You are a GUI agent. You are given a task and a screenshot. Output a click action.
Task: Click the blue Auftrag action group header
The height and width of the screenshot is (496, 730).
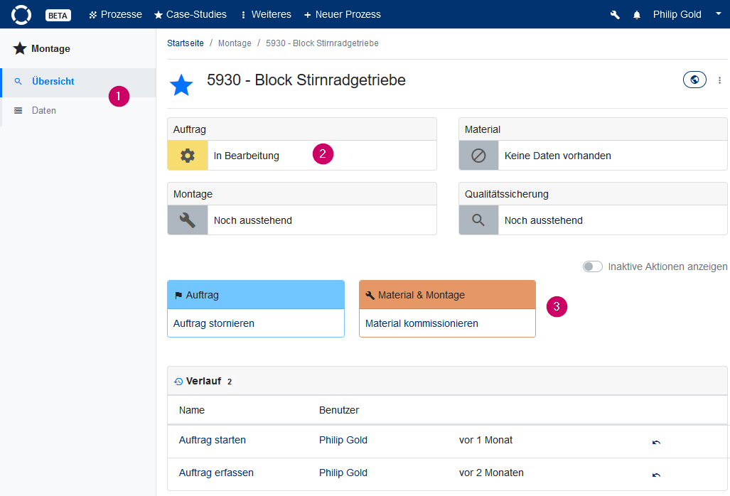click(256, 295)
